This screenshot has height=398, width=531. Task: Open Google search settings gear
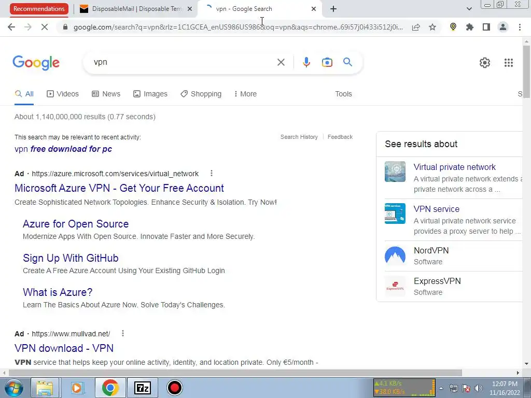pyautogui.click(x=485, y=63)
